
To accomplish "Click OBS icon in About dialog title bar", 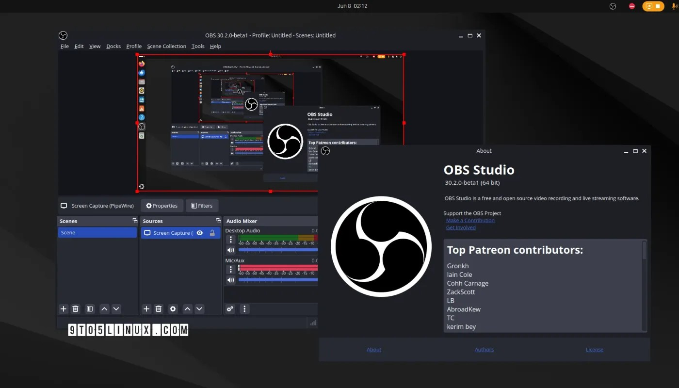I will click(x=325, y=151).
